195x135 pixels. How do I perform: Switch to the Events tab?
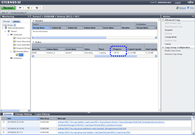pyautogui.click(x=8, y=114)
